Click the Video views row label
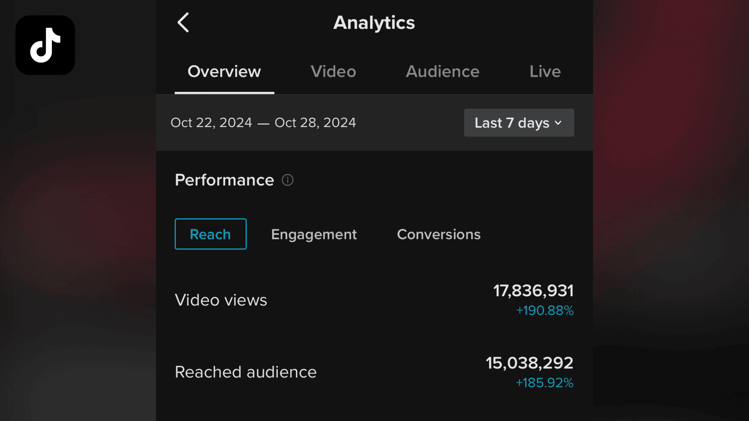This screenshot has width=749, height=421. (221, 300)
